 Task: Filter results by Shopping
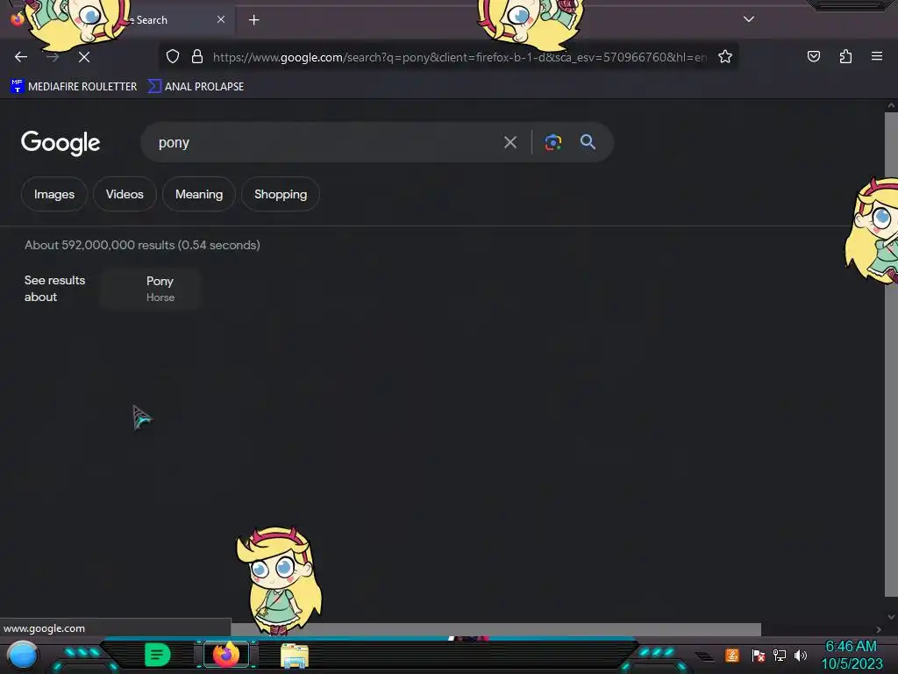coord(281,194)
